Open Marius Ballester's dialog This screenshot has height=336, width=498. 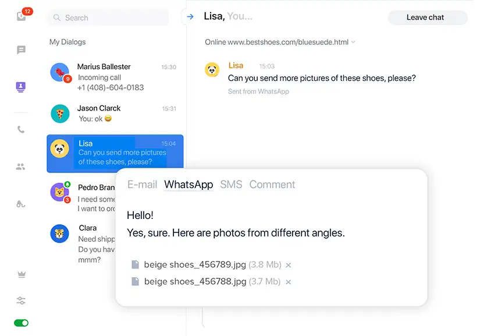115,77
